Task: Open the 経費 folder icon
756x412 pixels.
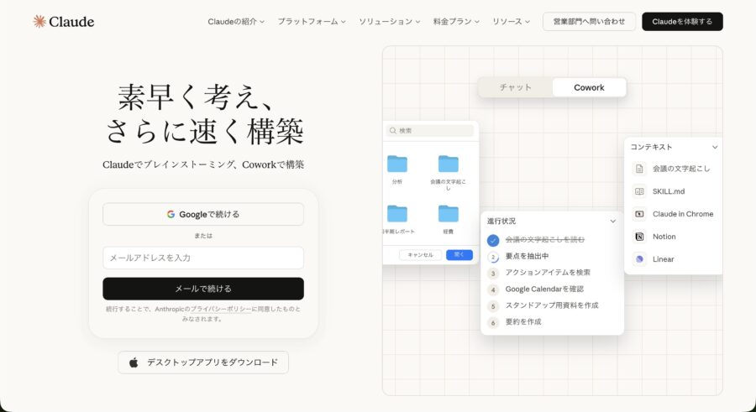Action: (449, 213)
